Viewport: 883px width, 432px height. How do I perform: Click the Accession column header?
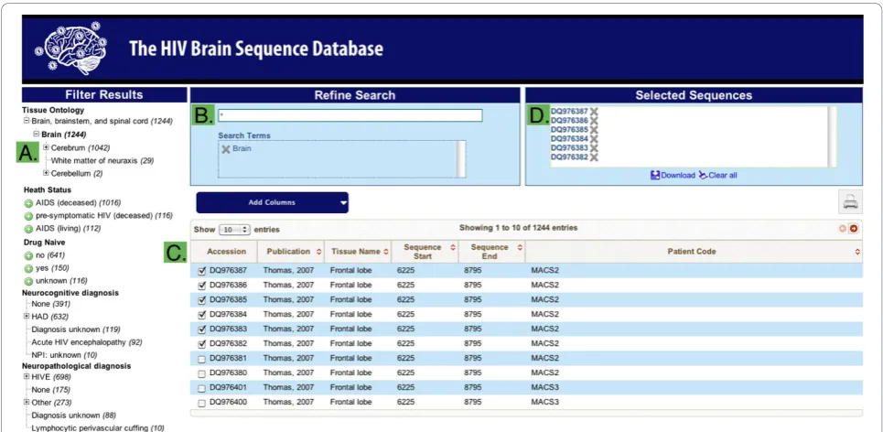224,251
